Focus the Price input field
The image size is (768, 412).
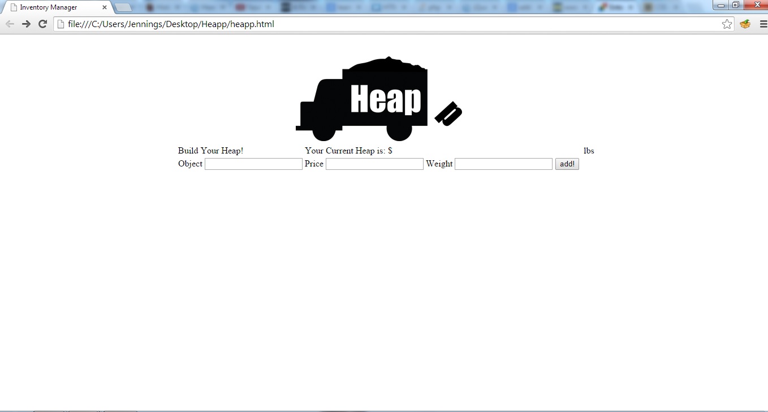point(374,164)
